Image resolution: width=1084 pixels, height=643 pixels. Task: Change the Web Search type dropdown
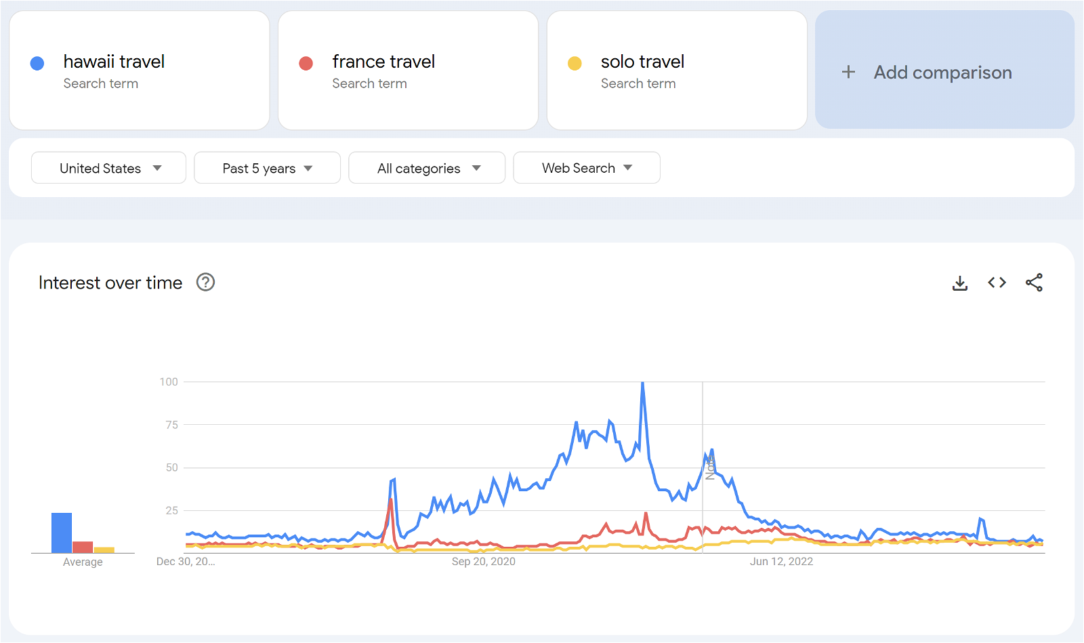pyautogui.click(x=587, y=168)
